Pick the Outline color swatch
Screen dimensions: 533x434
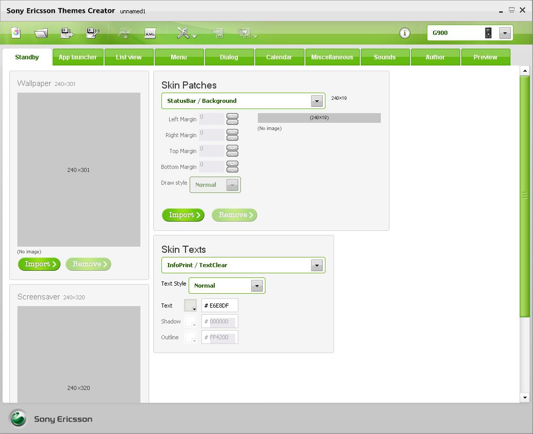[190, 337]
